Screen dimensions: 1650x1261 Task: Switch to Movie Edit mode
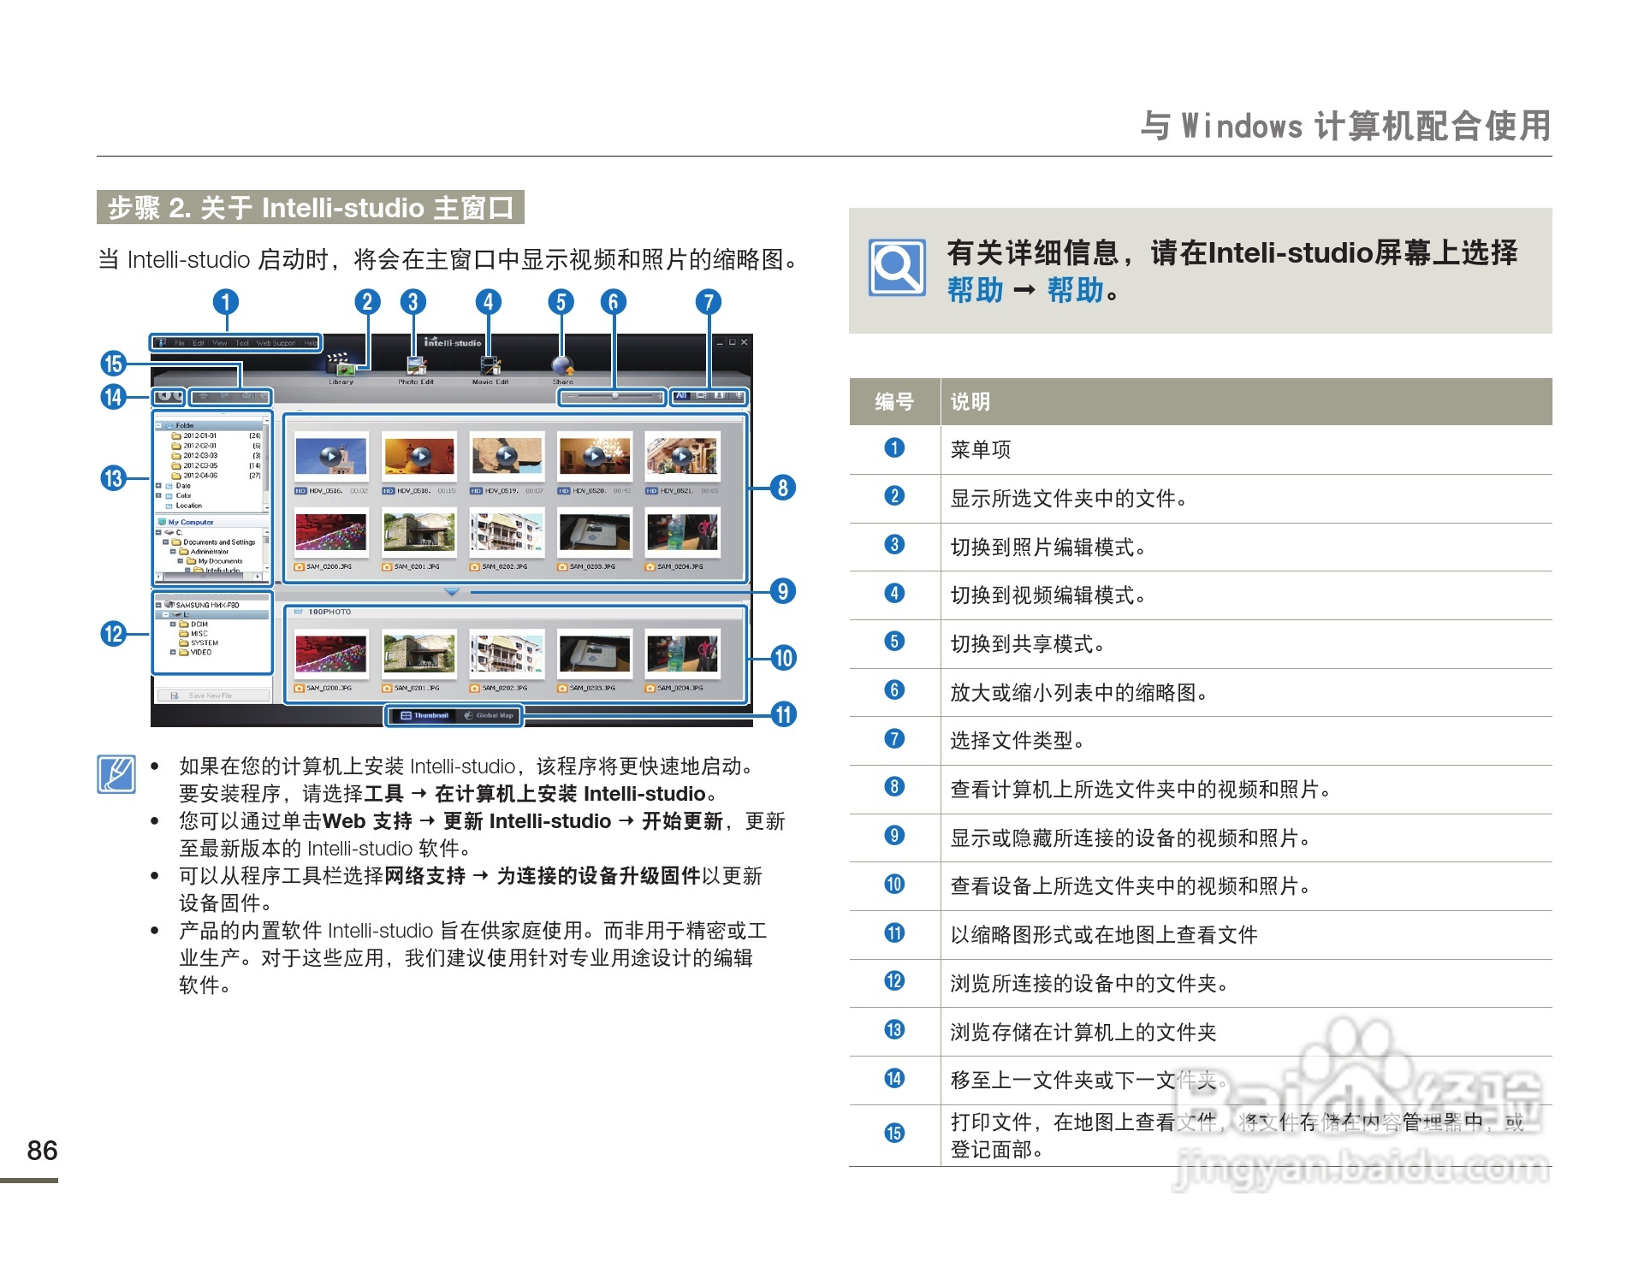click(490, 366)
